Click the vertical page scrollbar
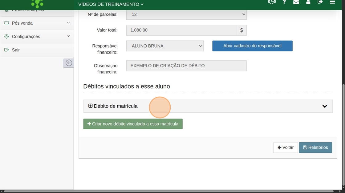 click(343, 135)
